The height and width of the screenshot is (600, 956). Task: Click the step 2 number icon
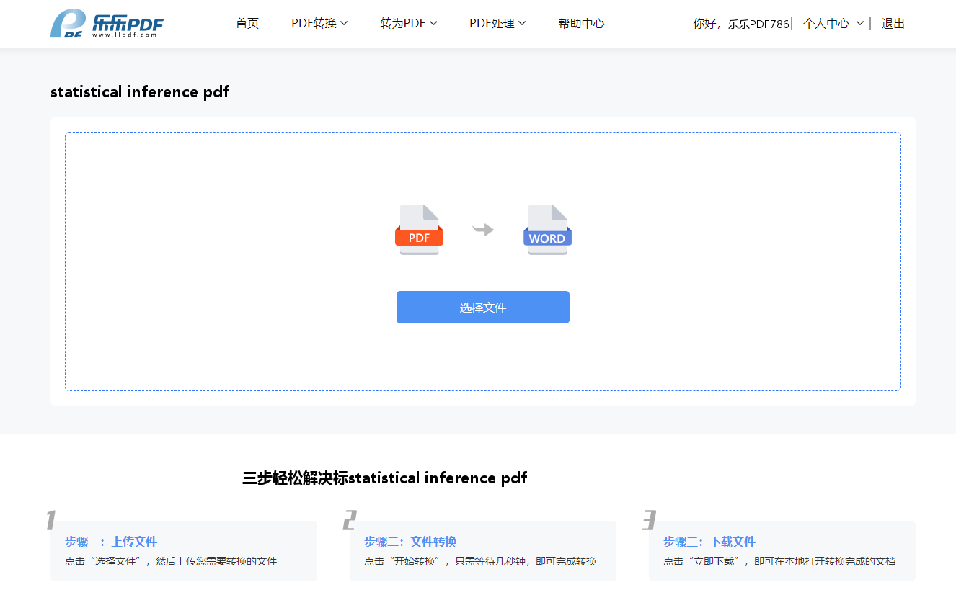point(350,520)
